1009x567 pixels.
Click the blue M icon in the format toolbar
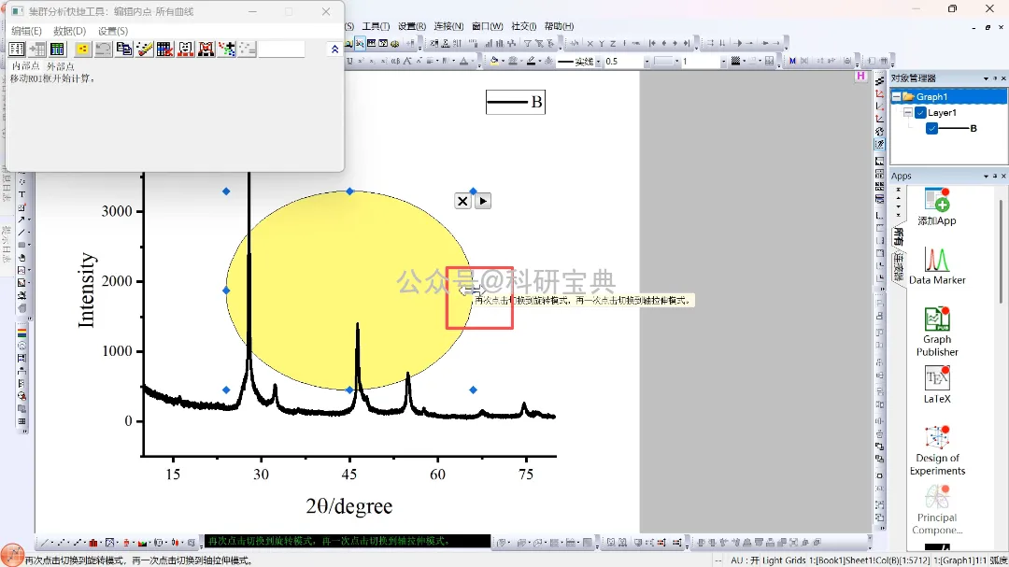click(792, 61)
